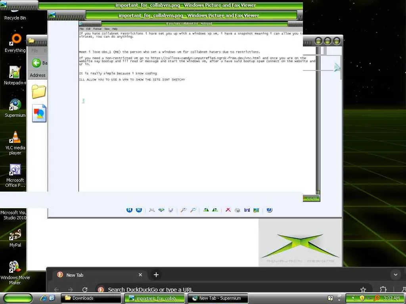Click the Best Fit toolbar icon

(152, 210)
